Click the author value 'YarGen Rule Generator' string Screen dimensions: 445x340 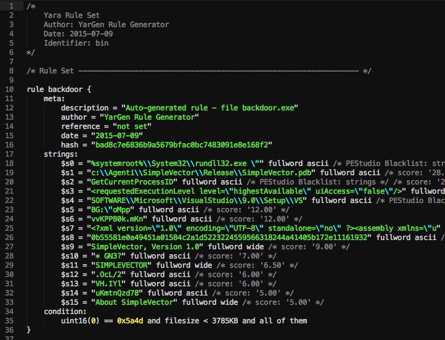149,117
